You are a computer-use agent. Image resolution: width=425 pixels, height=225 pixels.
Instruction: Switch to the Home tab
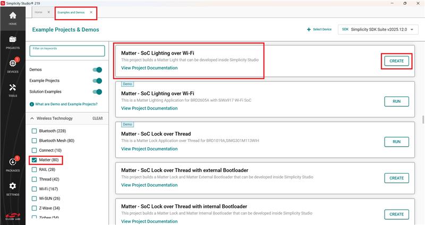(38, 12)
